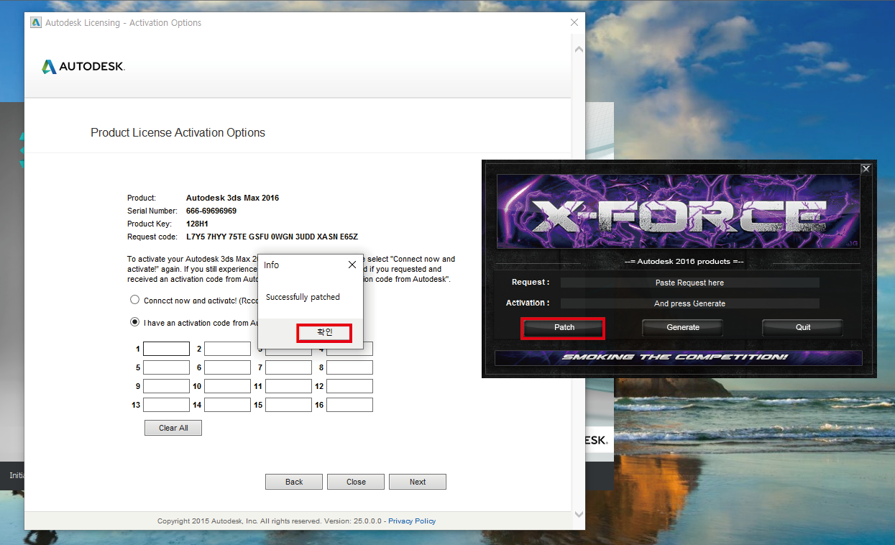Click the "Product License Activation Options" heading

point(178,133)
